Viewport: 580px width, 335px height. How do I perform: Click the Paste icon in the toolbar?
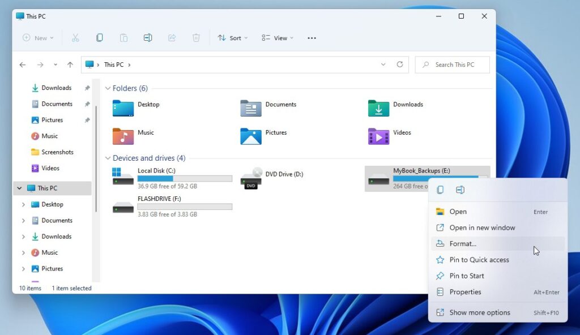click(x=123, y=37)
